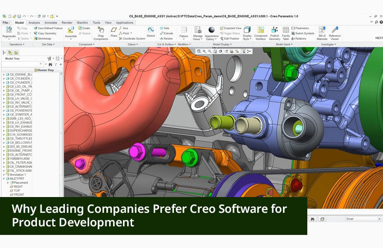
Task: Switch to the layer tree tab icon
Action: pos(10,53)
